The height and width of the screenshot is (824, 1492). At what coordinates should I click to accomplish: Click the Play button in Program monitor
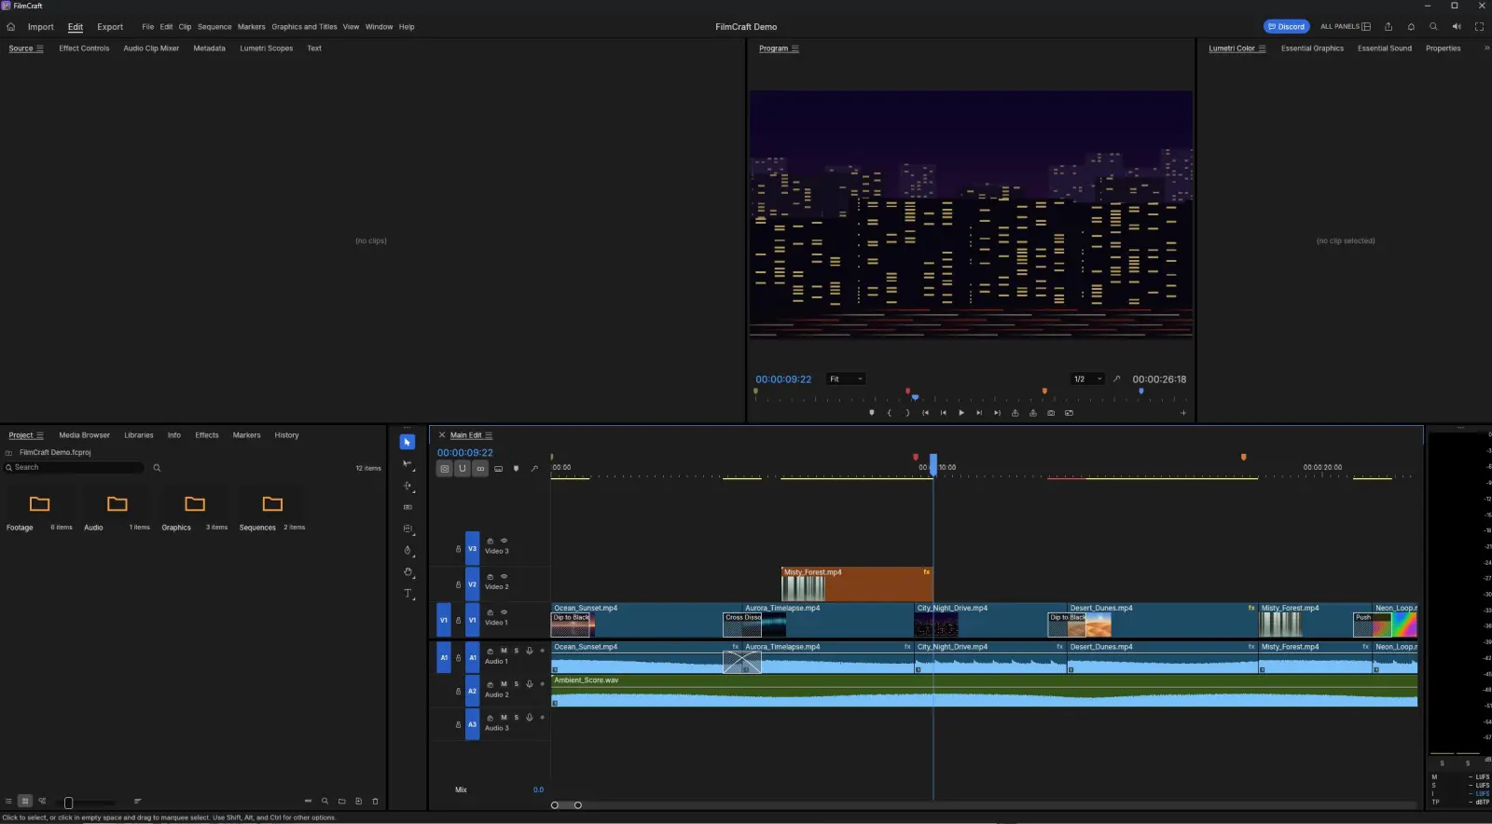(961, 413)
